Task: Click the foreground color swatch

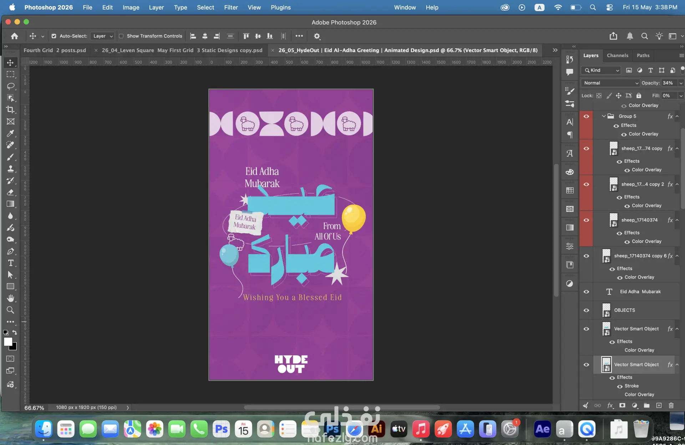Action: (x=7, y=341)
